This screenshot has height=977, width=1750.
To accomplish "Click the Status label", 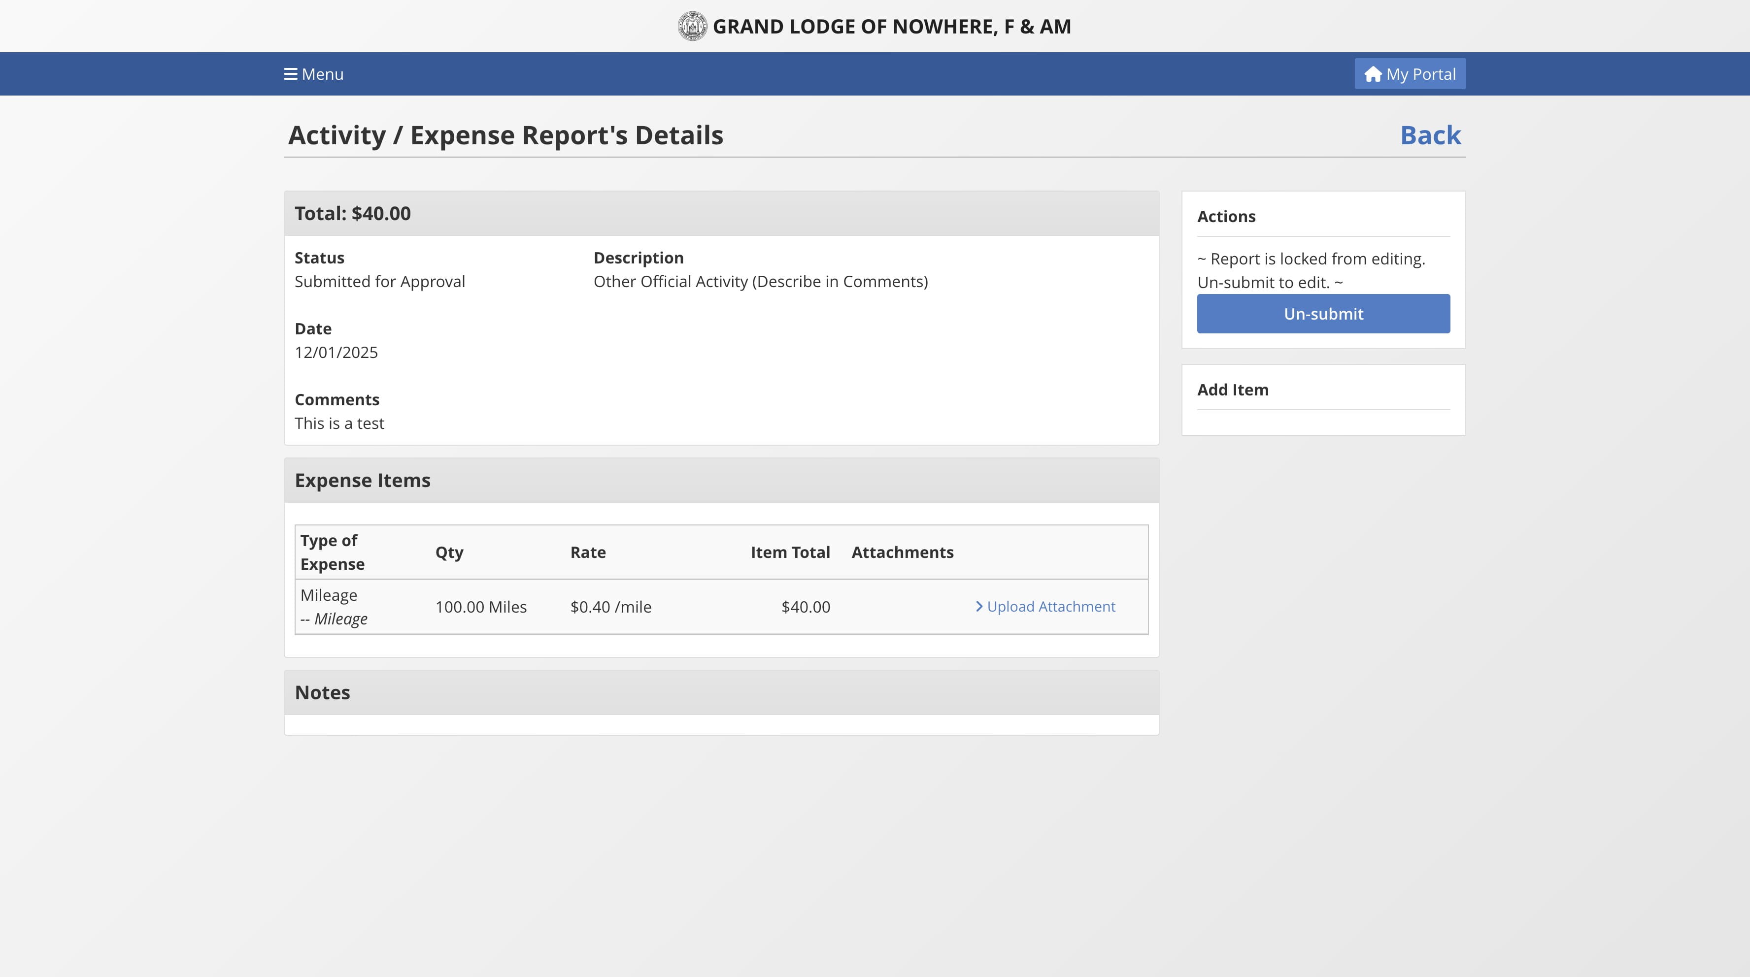I will pyautogui.click(x=319, y=258).
